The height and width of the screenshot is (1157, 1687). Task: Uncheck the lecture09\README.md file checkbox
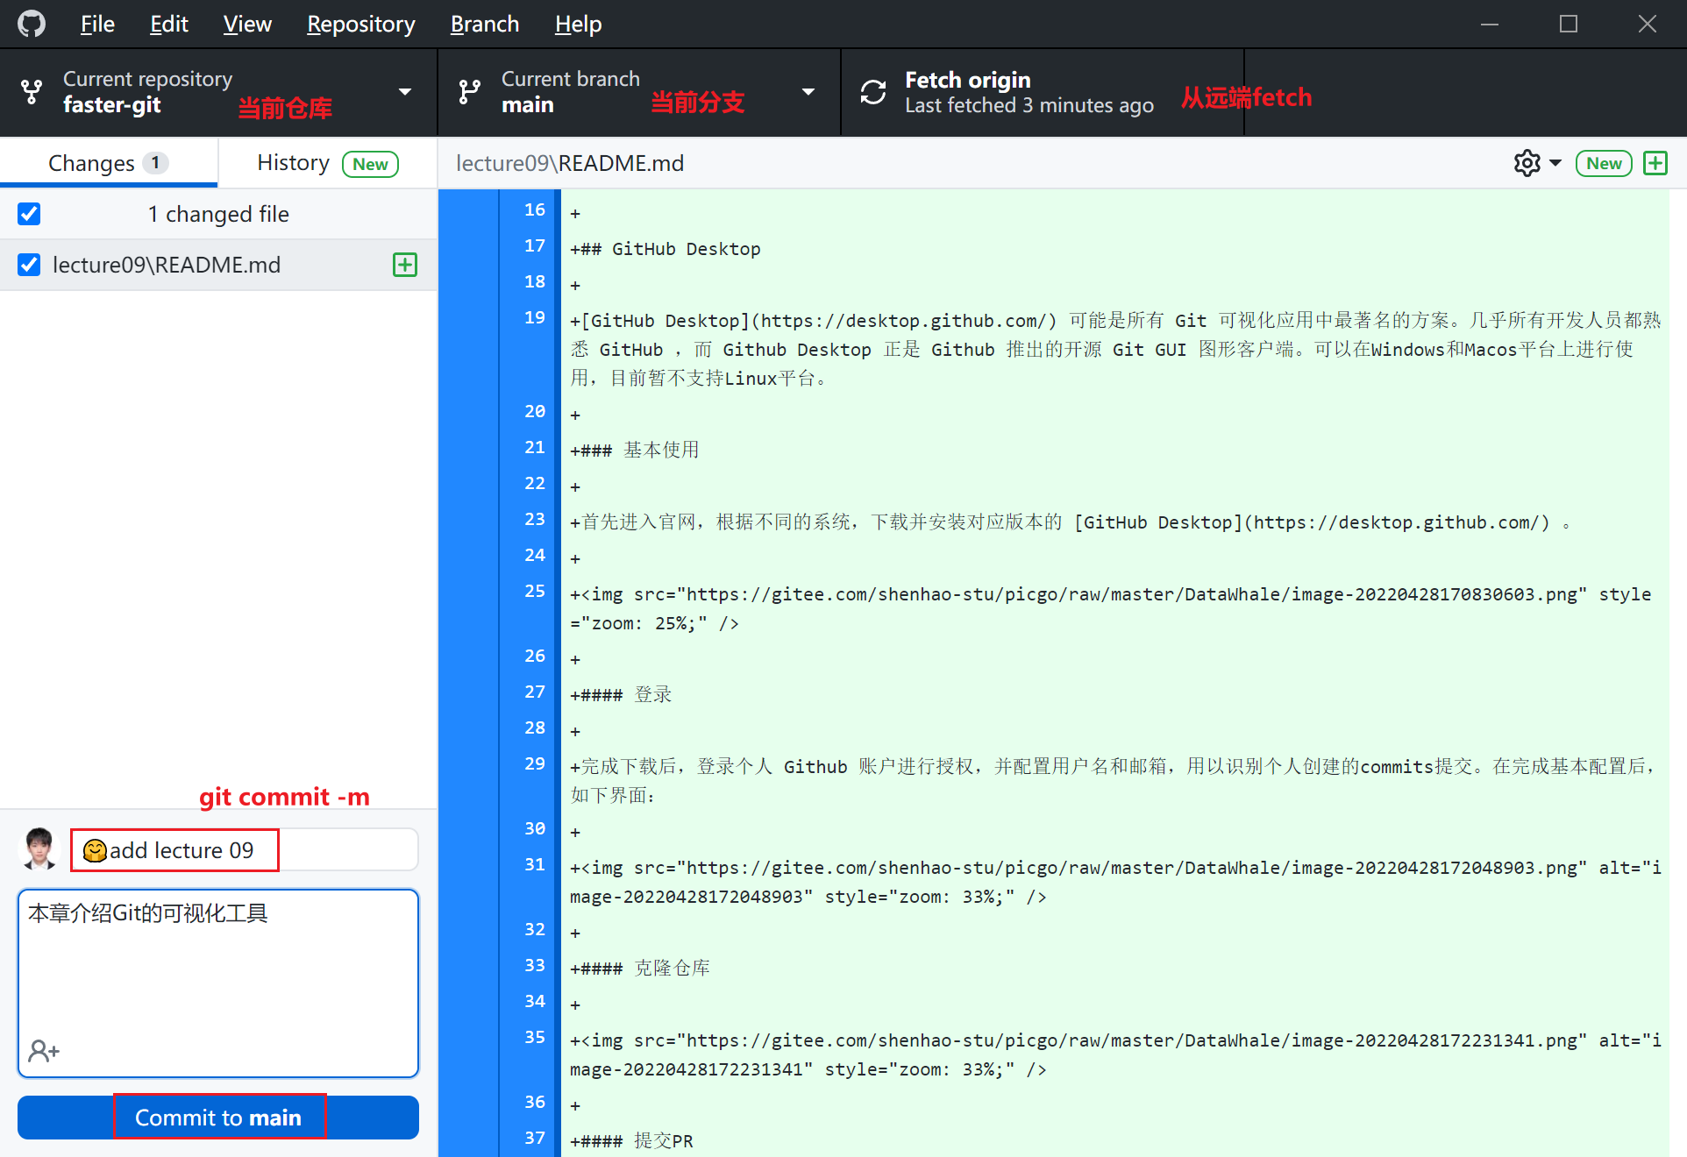[29, 265]
